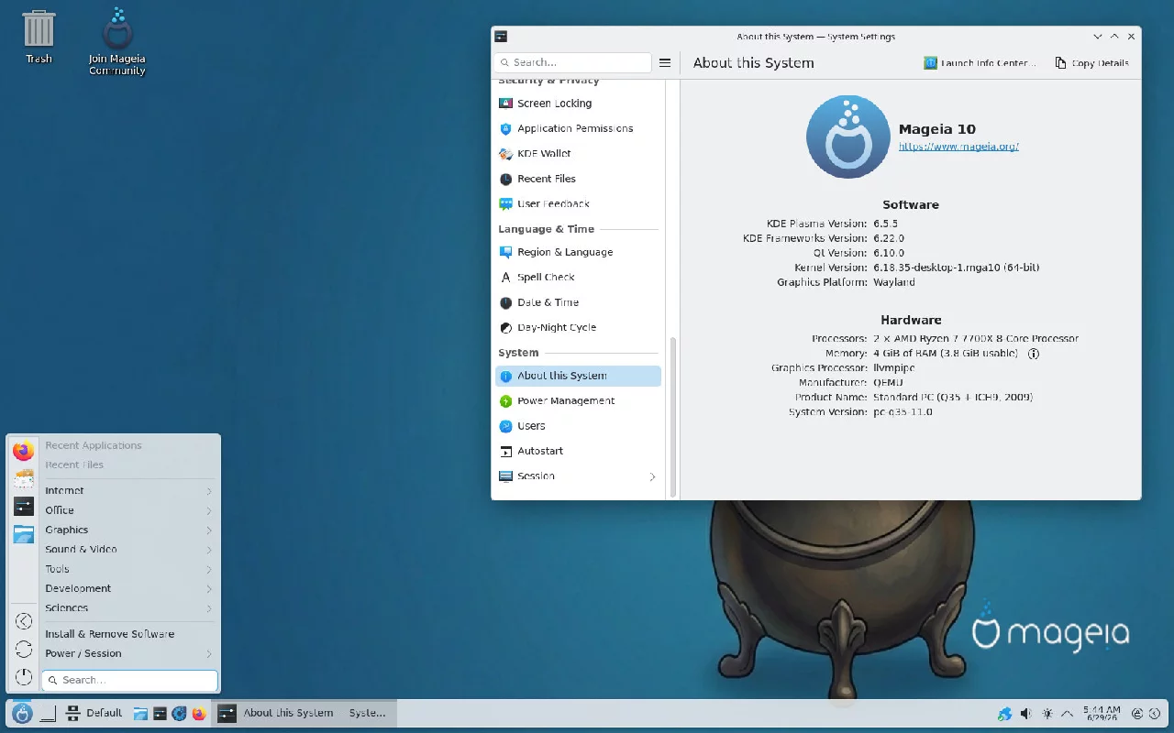1174x733 pixels.
Task: Open KDE Wallet settings
Action: (578, 153)
